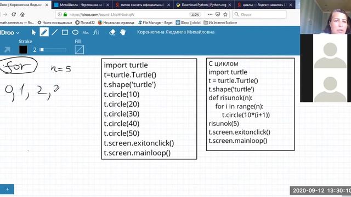Click the line risunok(5)
Viewport: 351px width, 197px height.
pos(224,124)
